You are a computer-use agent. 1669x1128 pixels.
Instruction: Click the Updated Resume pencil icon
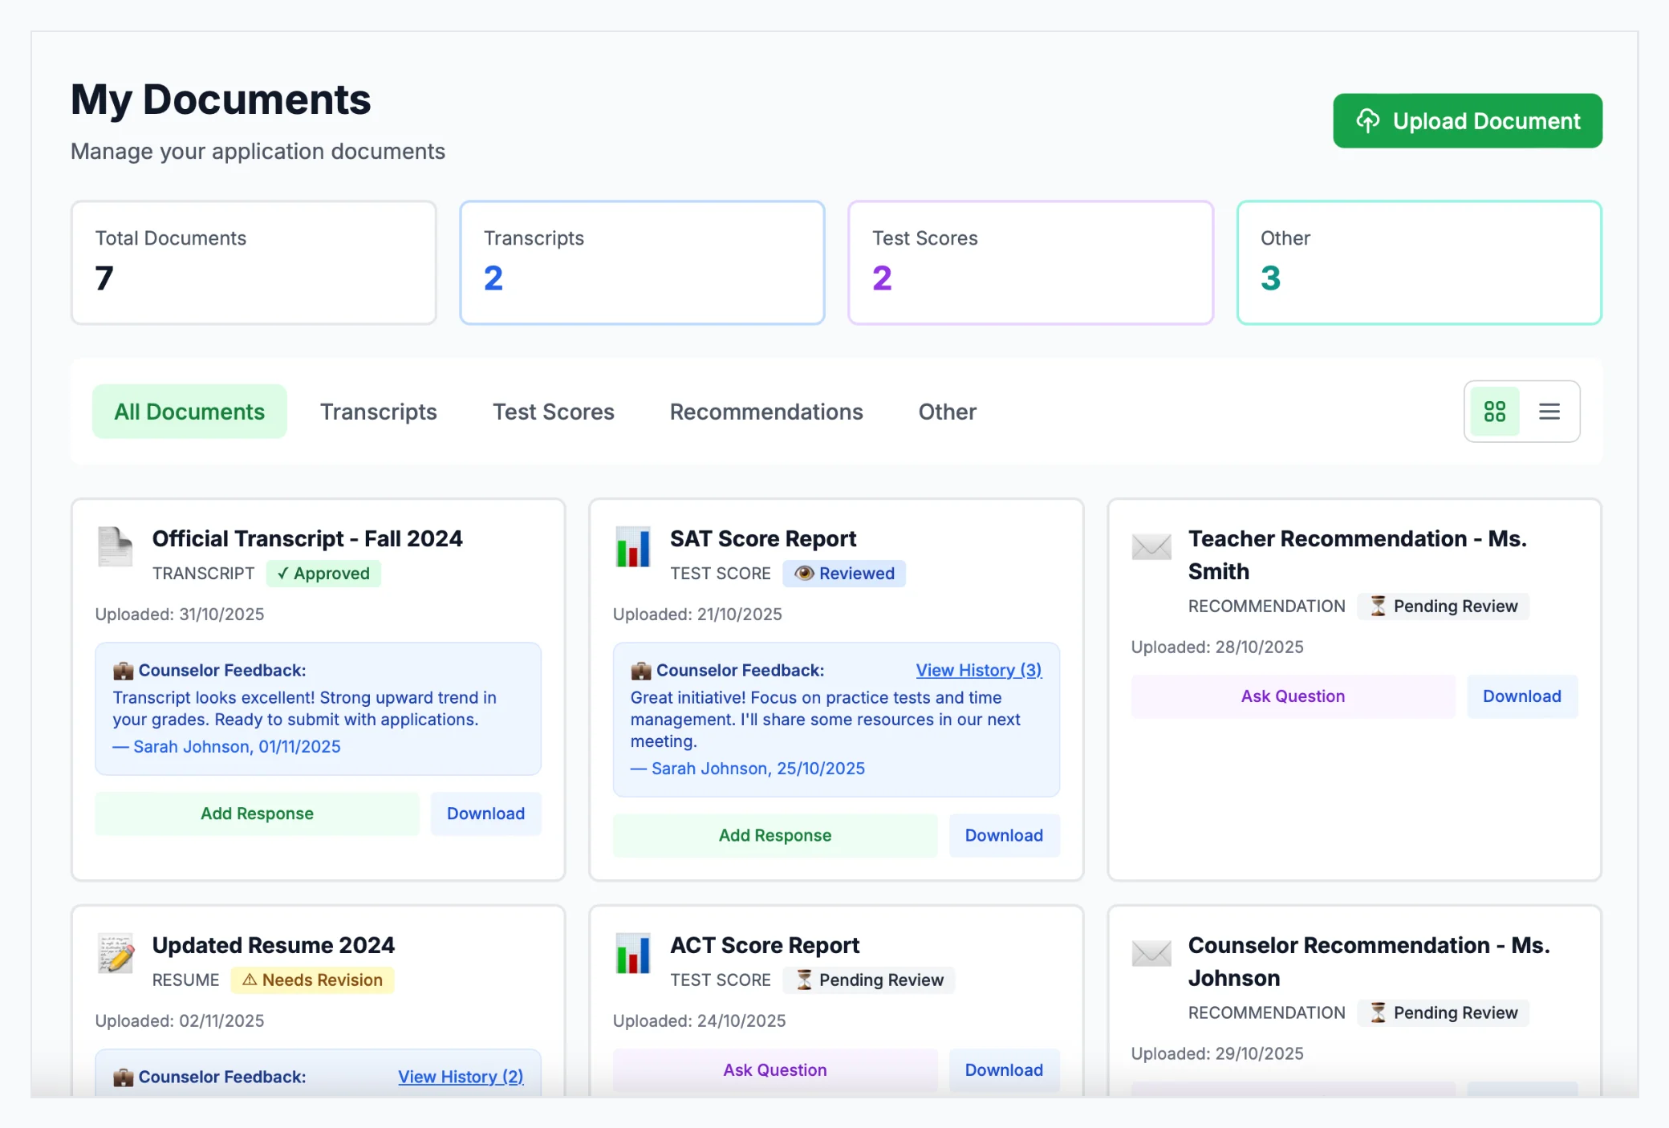point(115,953)
